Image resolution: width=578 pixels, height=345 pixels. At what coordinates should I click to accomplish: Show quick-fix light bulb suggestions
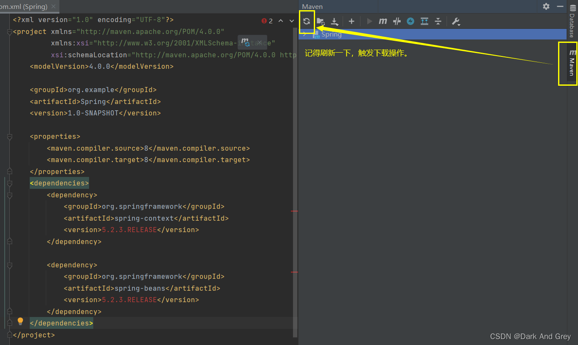[20, 322]
